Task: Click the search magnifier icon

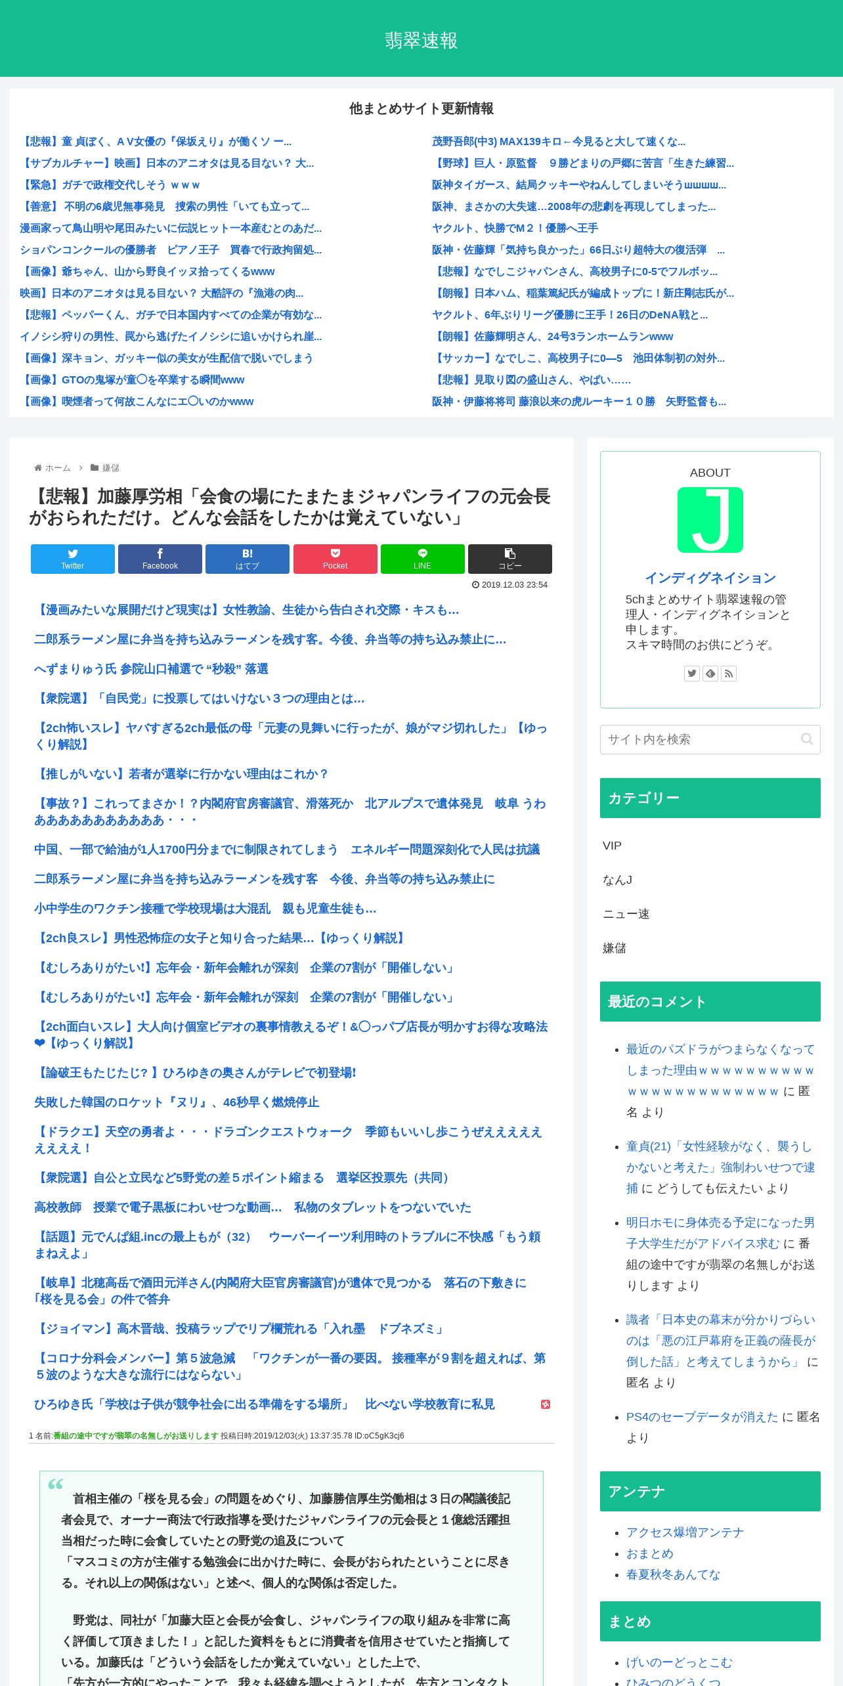Action: [807, 739]
